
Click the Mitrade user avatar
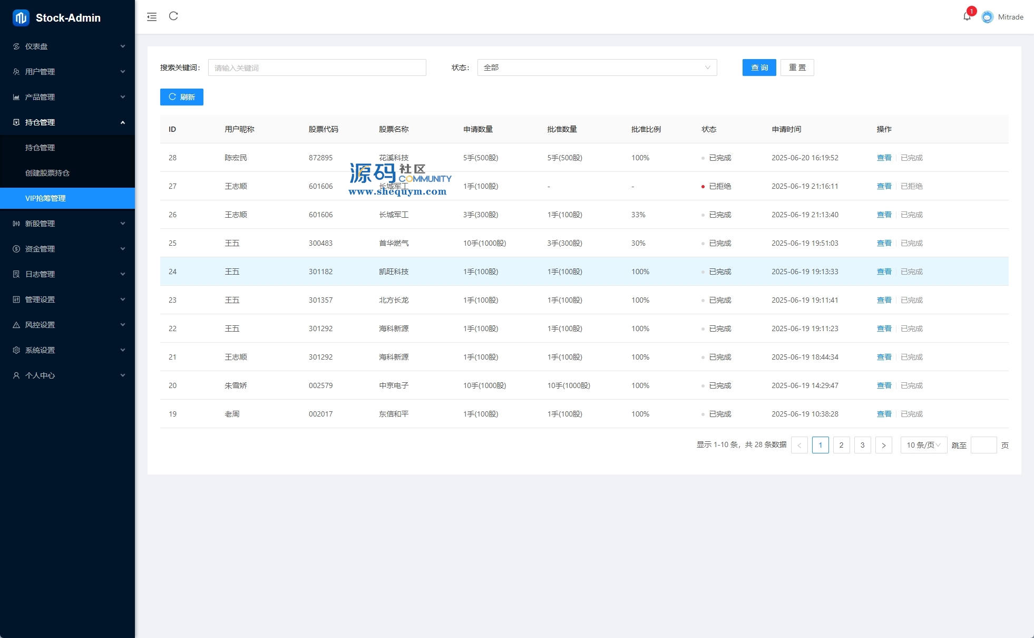tap(987, 17)
